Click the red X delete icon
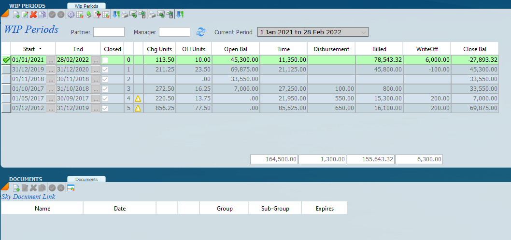 tap(33, 14)
